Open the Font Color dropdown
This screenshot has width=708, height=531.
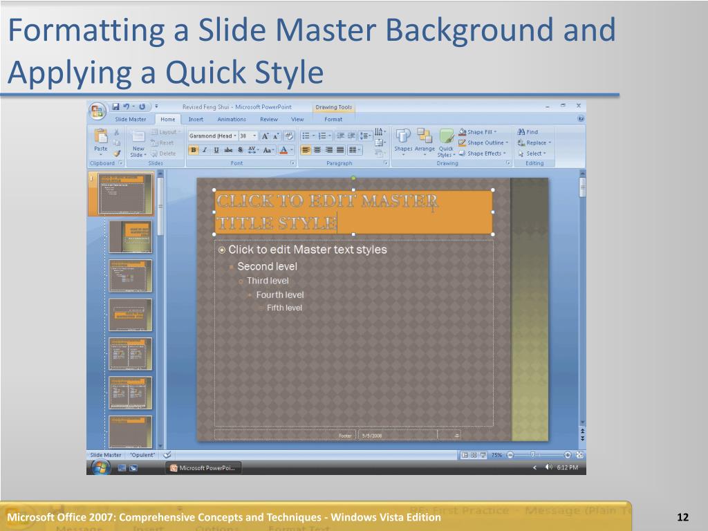coord(292,150)
